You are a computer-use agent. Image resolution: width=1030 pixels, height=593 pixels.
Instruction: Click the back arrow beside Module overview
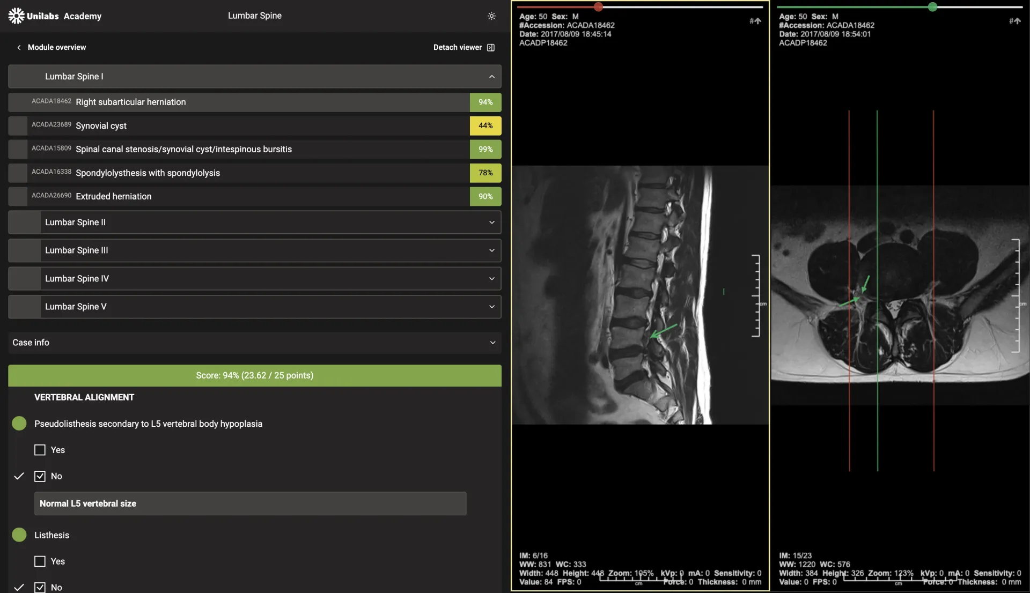[19, 48]
